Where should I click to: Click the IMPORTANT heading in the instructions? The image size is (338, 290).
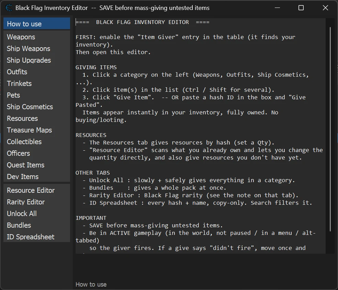coord(91,218)
